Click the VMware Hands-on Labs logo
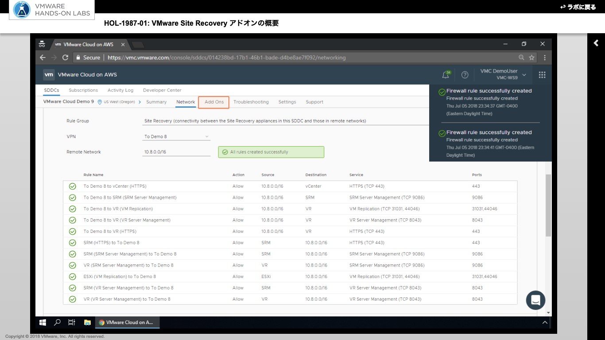The height and width of the screenshot is (340, 605). tap(52, 10)
